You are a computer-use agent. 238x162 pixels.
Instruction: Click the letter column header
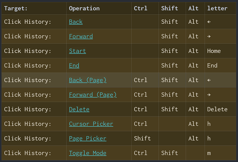point(217,8)
